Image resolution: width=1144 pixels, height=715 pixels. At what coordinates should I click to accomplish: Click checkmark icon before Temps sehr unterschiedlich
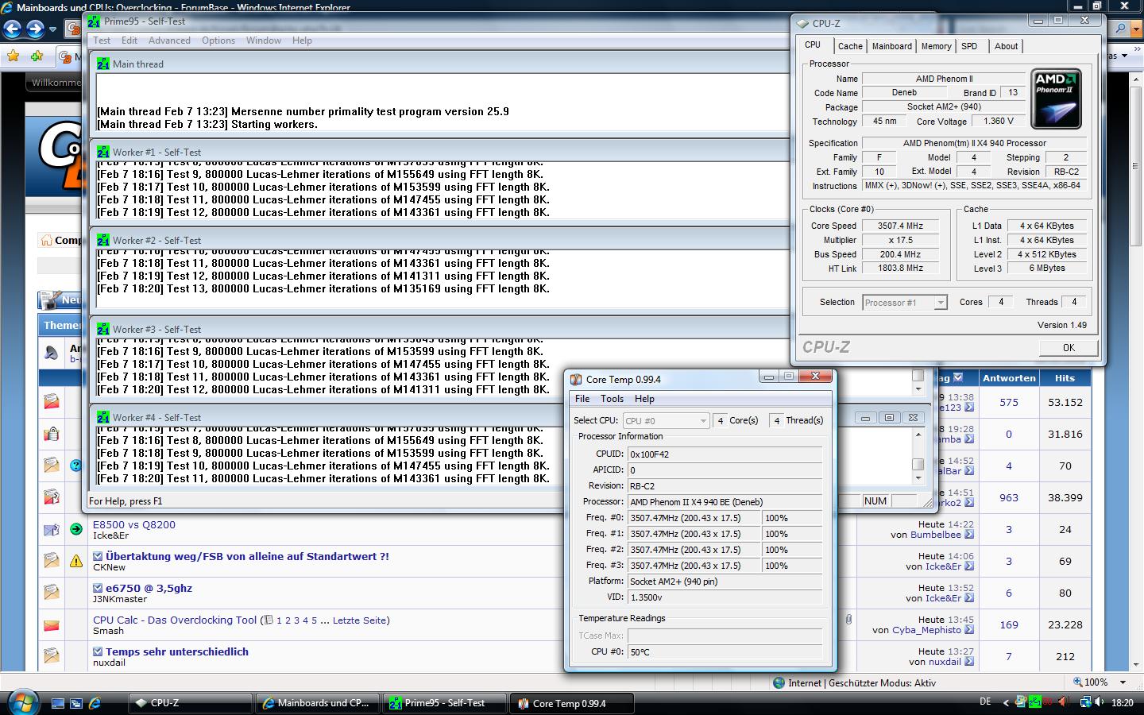98,651
